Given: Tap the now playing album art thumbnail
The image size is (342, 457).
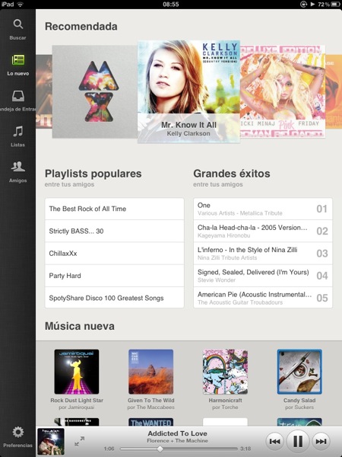Looking at the screenshot, I should [51, 442].
